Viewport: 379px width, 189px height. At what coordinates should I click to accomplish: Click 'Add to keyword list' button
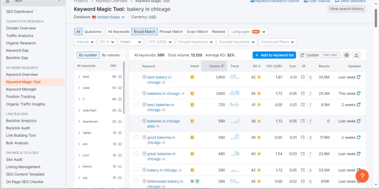(274, 55)
